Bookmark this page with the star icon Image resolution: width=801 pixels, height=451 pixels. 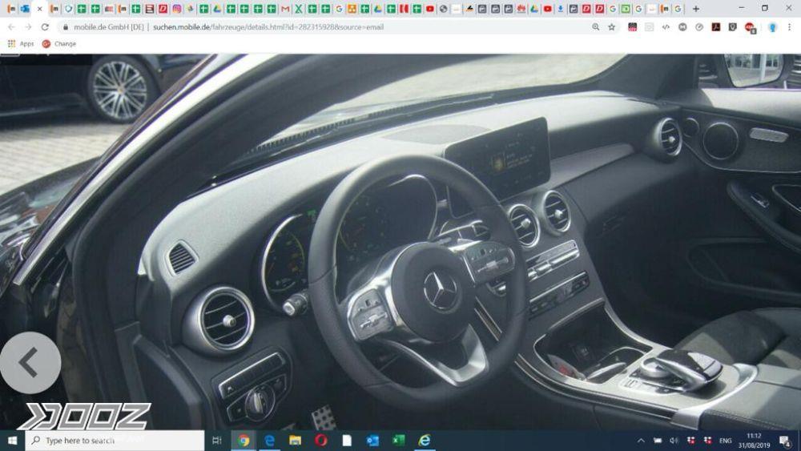click(x=612, y=26)
